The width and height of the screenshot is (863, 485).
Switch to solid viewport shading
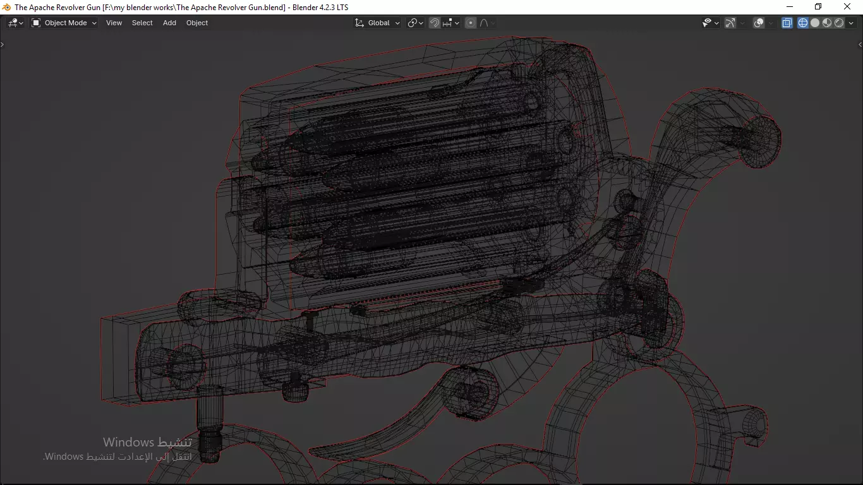pos(815,23)
